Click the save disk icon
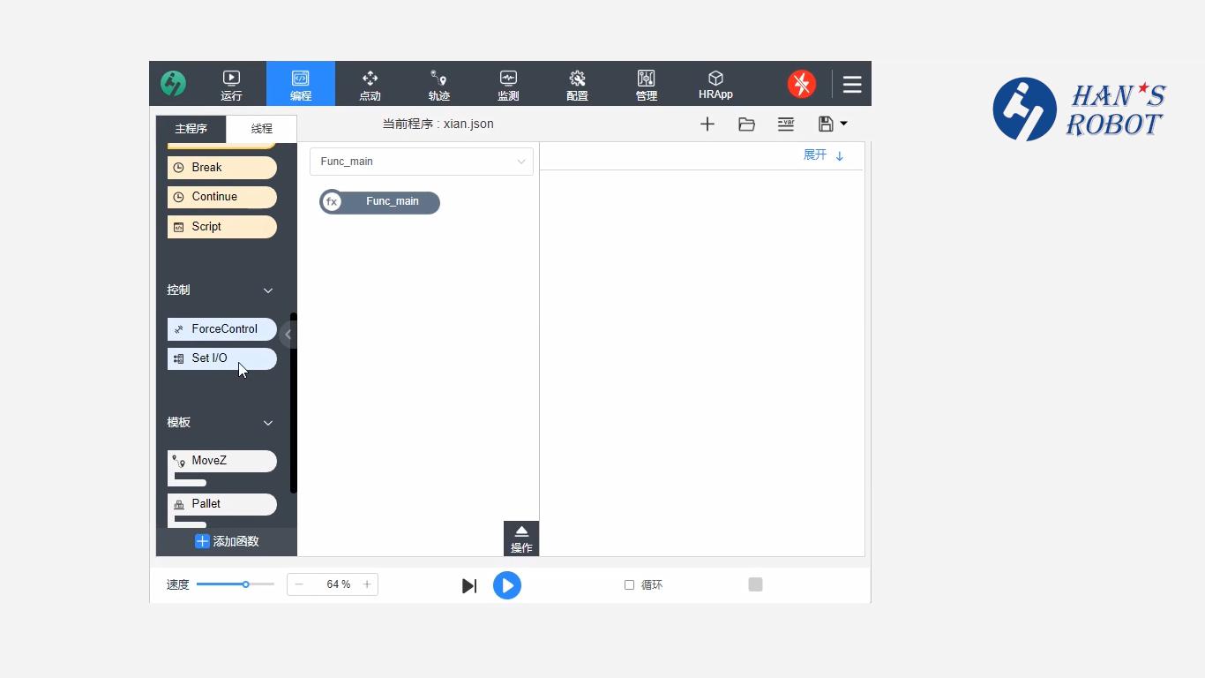The width and height of the screenshot is (1205, 678). (826, 124)
